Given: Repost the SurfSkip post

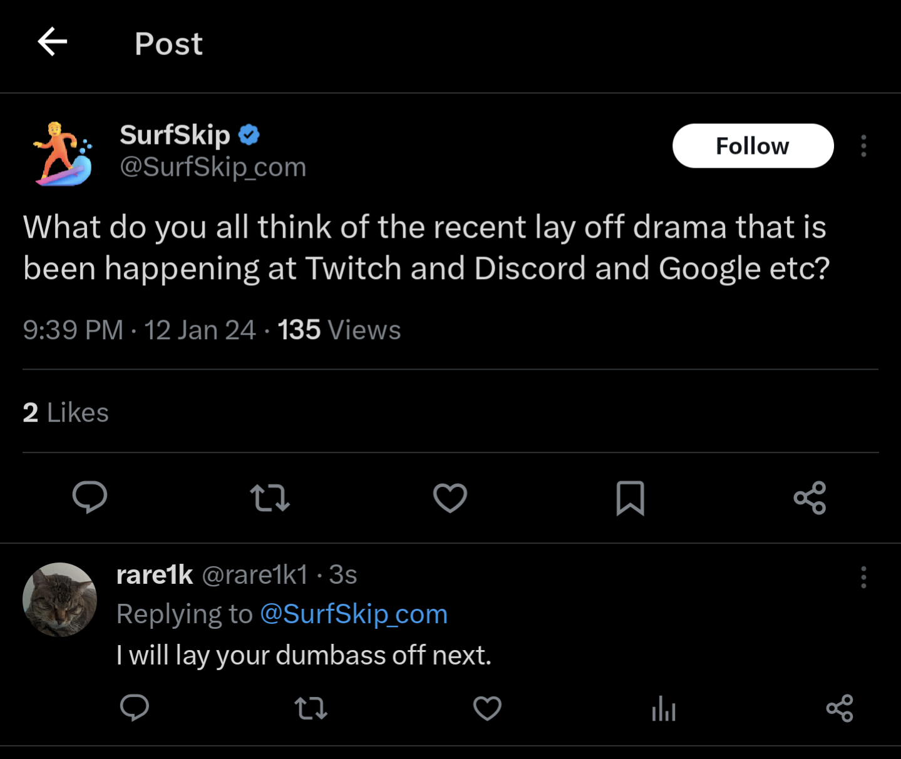Looking at the screenshot, I should (x=270, y=498).
